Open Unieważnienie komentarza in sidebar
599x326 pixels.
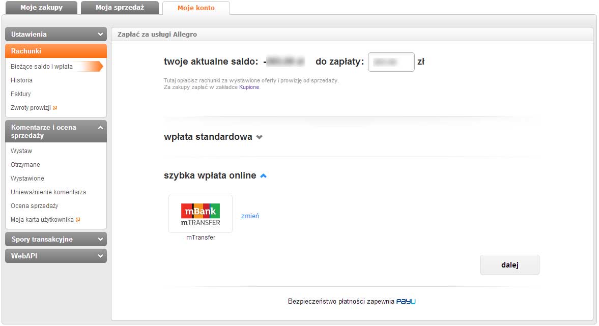[48, 192]
